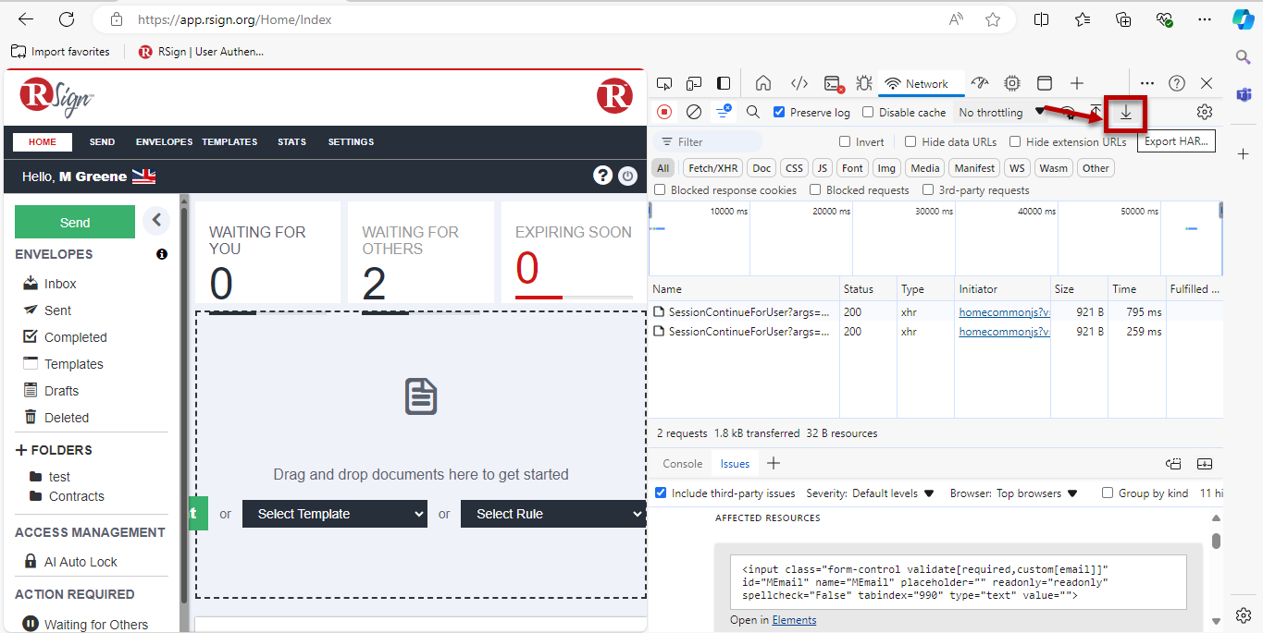Filter requests by Img type
The height and width of the screenshot is (633, 1263).
point(886,167)
